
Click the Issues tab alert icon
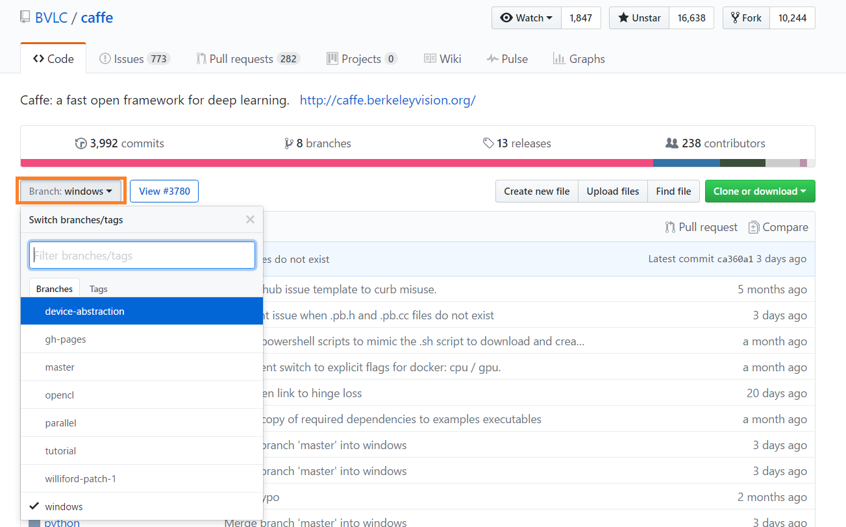105,58
